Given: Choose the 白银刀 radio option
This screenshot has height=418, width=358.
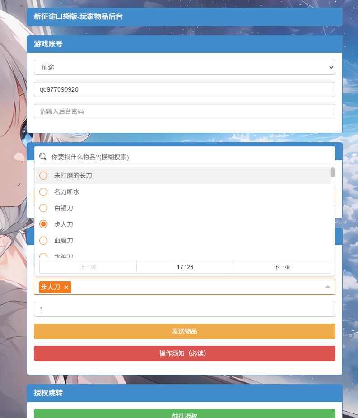Looking at the screenshot, I should pos(43,208).
